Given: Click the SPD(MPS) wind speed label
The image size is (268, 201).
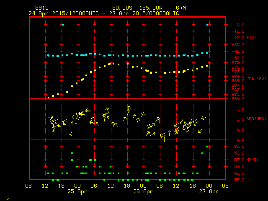Looking at the screenshot, I should pyautogui.click(x=256, y=119).
